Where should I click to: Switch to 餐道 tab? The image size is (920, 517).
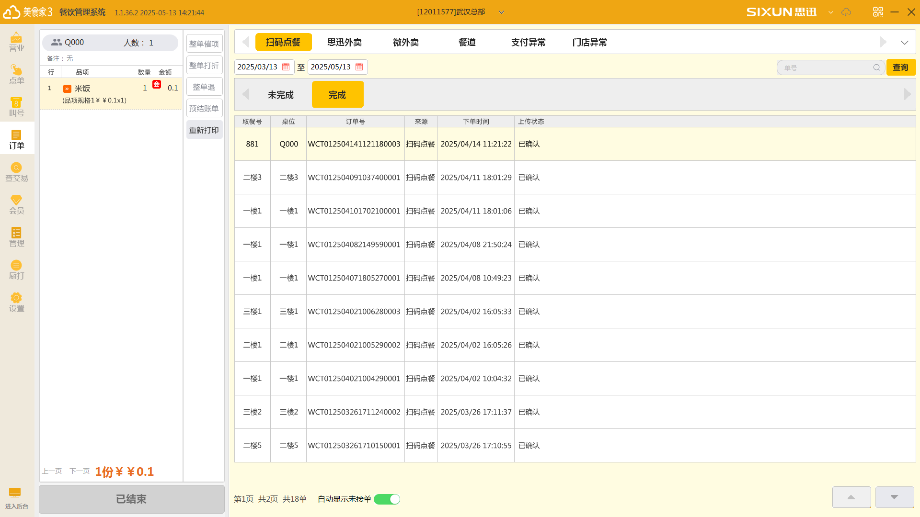[x=467, y=42]
